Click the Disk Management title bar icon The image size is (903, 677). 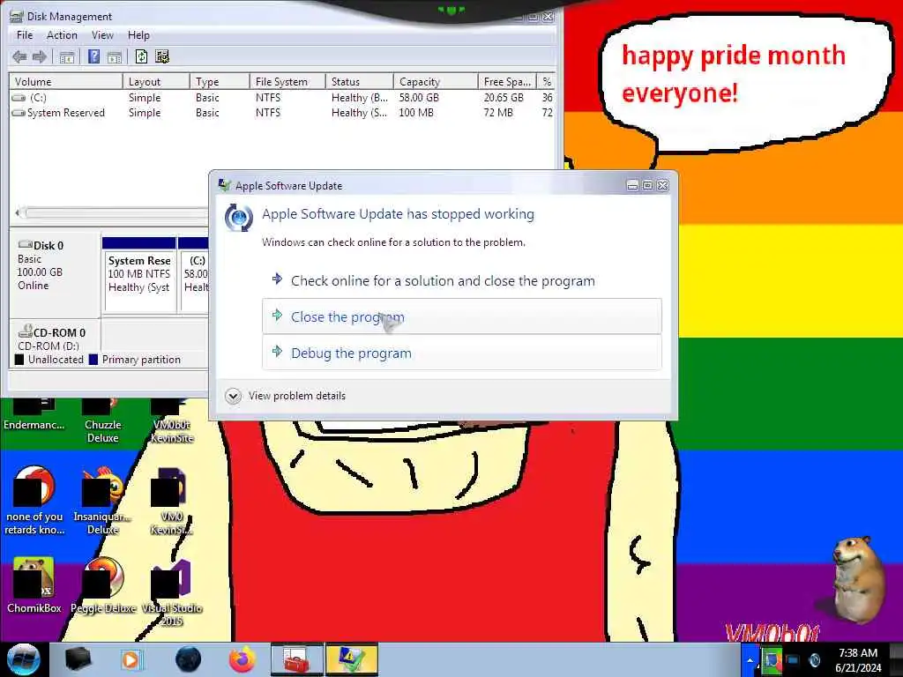point(16,16)
